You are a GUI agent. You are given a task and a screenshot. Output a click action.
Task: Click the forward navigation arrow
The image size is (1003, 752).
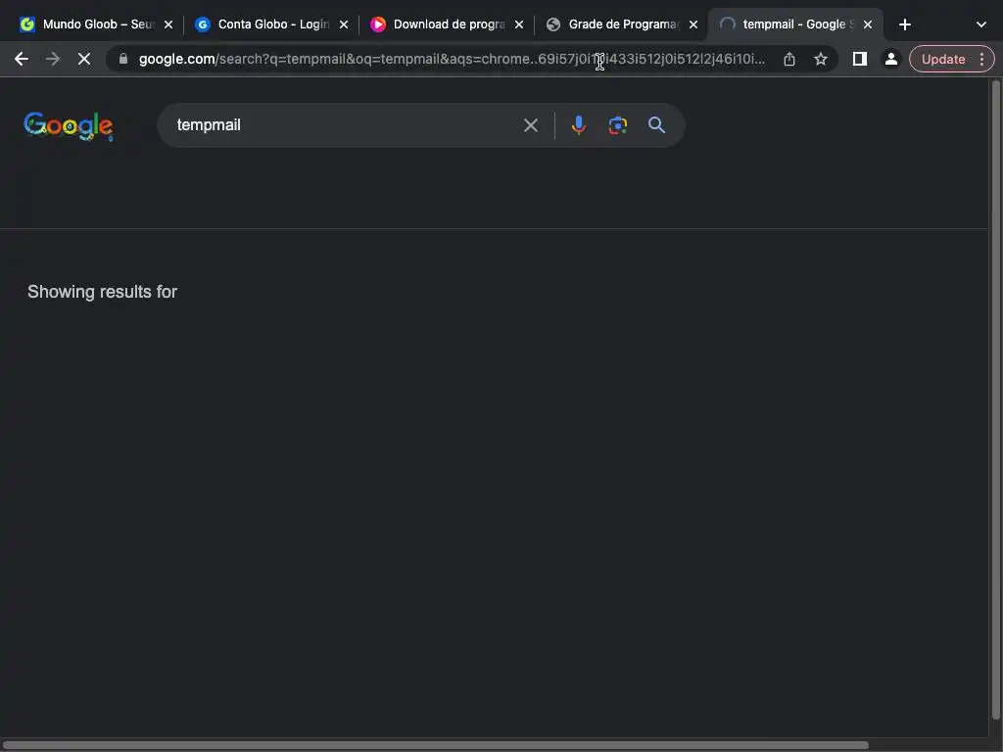(53, 59)
